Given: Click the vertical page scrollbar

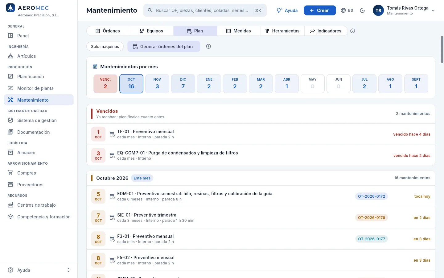Looking at the screenshot, I should (x=442, y=49).
